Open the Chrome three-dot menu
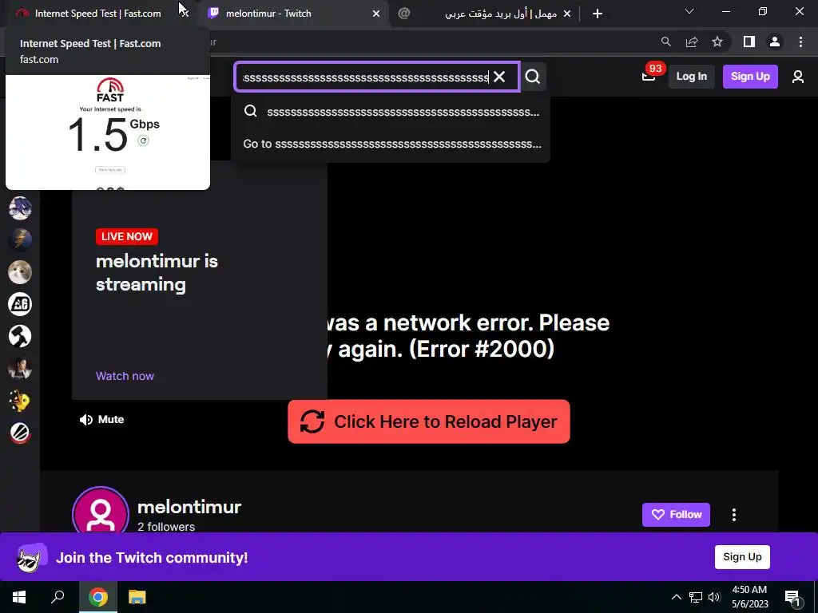This screenshot has width=818, height=613. pos(800,42)
